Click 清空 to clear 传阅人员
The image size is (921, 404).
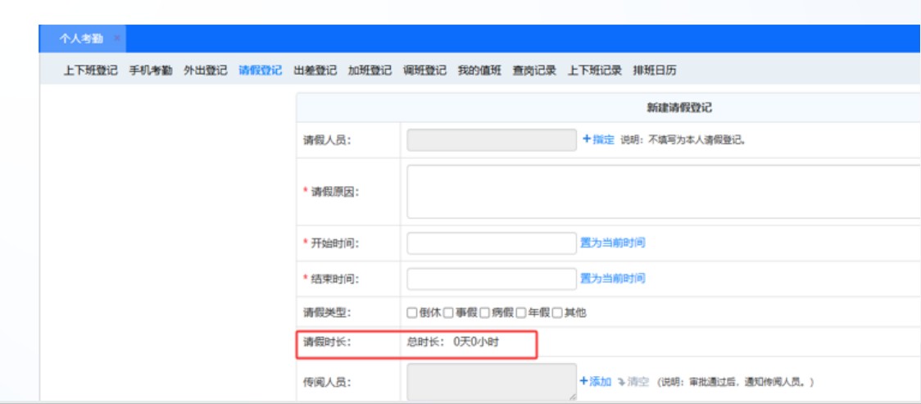pos(633,381)
